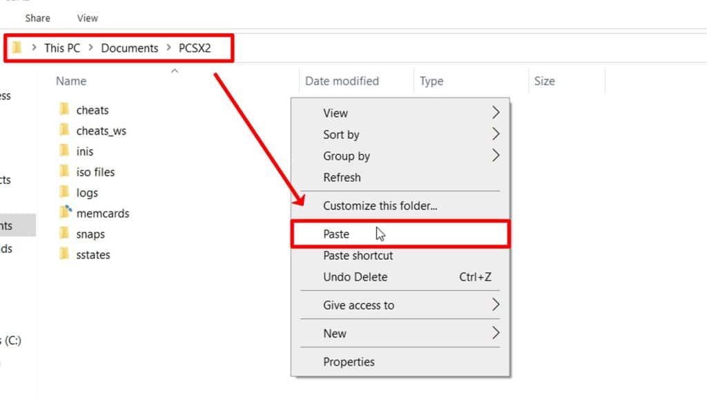Expand the Group by submenu
This screenshot has width=707, height=398.
[x=496, y=155]
